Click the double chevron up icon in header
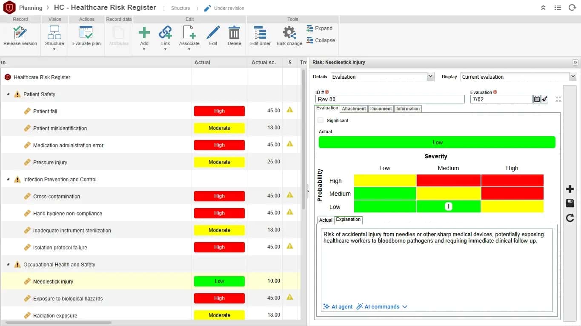 (x=543, y=8)
